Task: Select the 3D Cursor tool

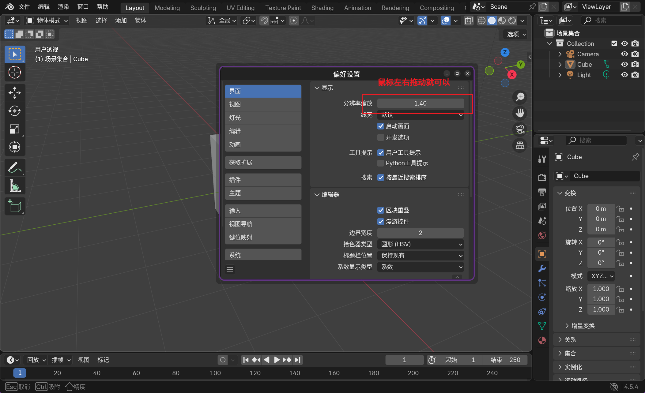Action: point(14,73)
